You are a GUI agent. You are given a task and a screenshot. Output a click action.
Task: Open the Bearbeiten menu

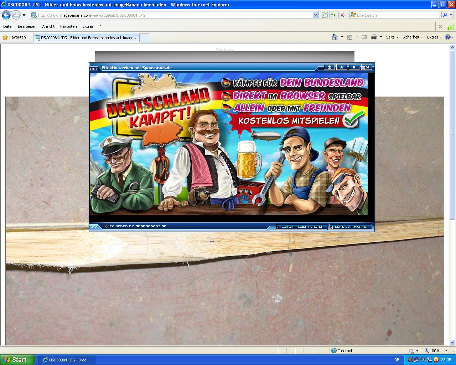coord(27,26)
